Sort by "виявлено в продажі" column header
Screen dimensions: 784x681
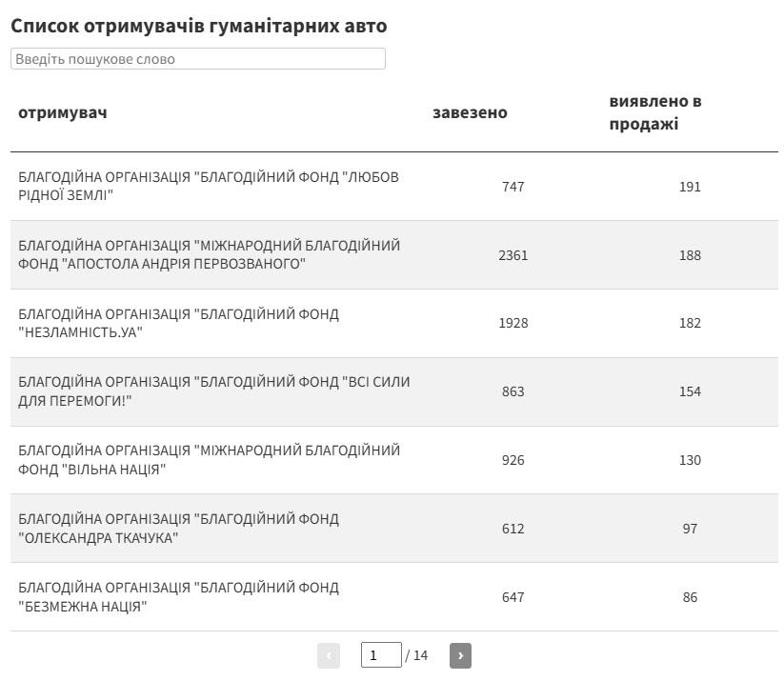tap(655, 112)
